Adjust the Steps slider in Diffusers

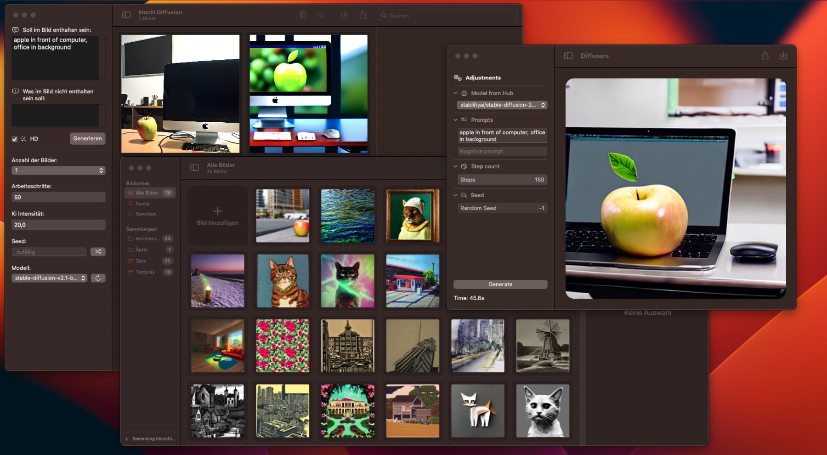pos(502,180)
